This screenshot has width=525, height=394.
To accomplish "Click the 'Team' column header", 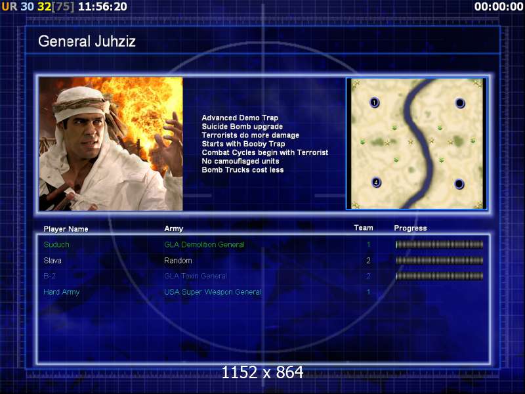I will tap(364, 228).
